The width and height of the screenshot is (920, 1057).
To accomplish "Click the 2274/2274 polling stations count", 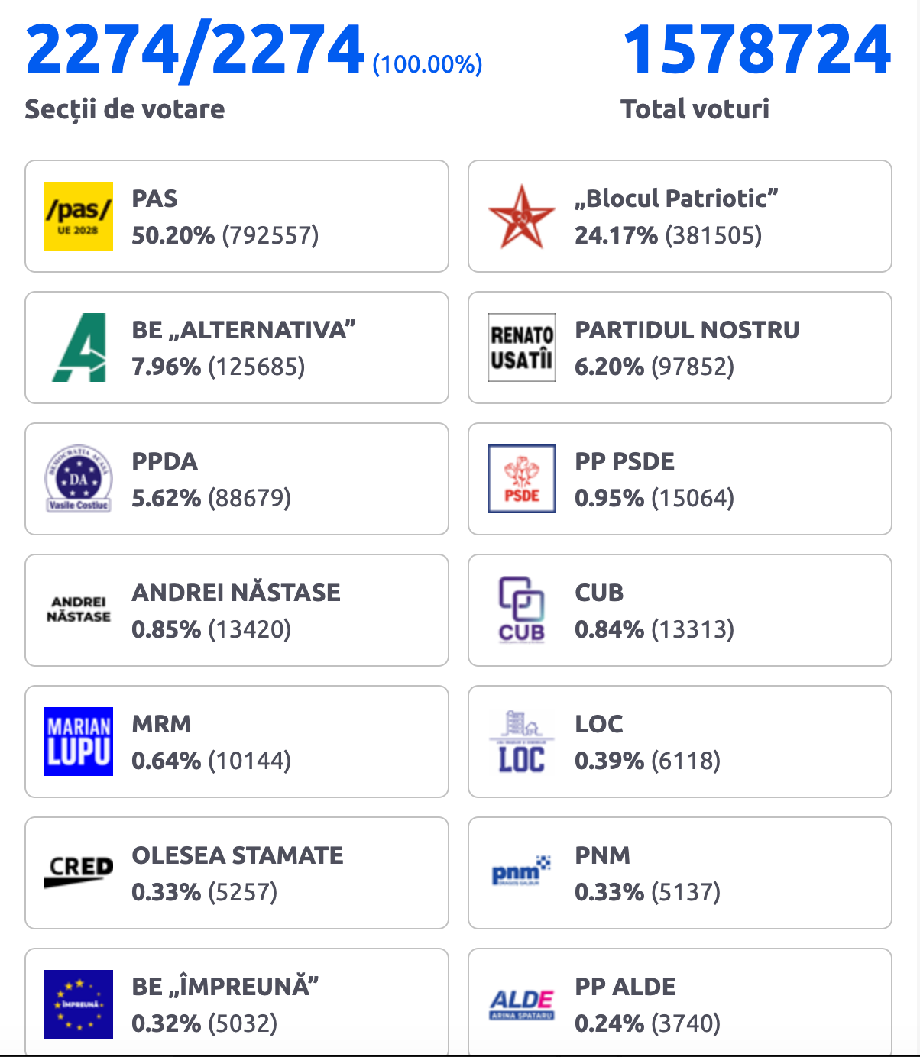I will coord(195,50).
